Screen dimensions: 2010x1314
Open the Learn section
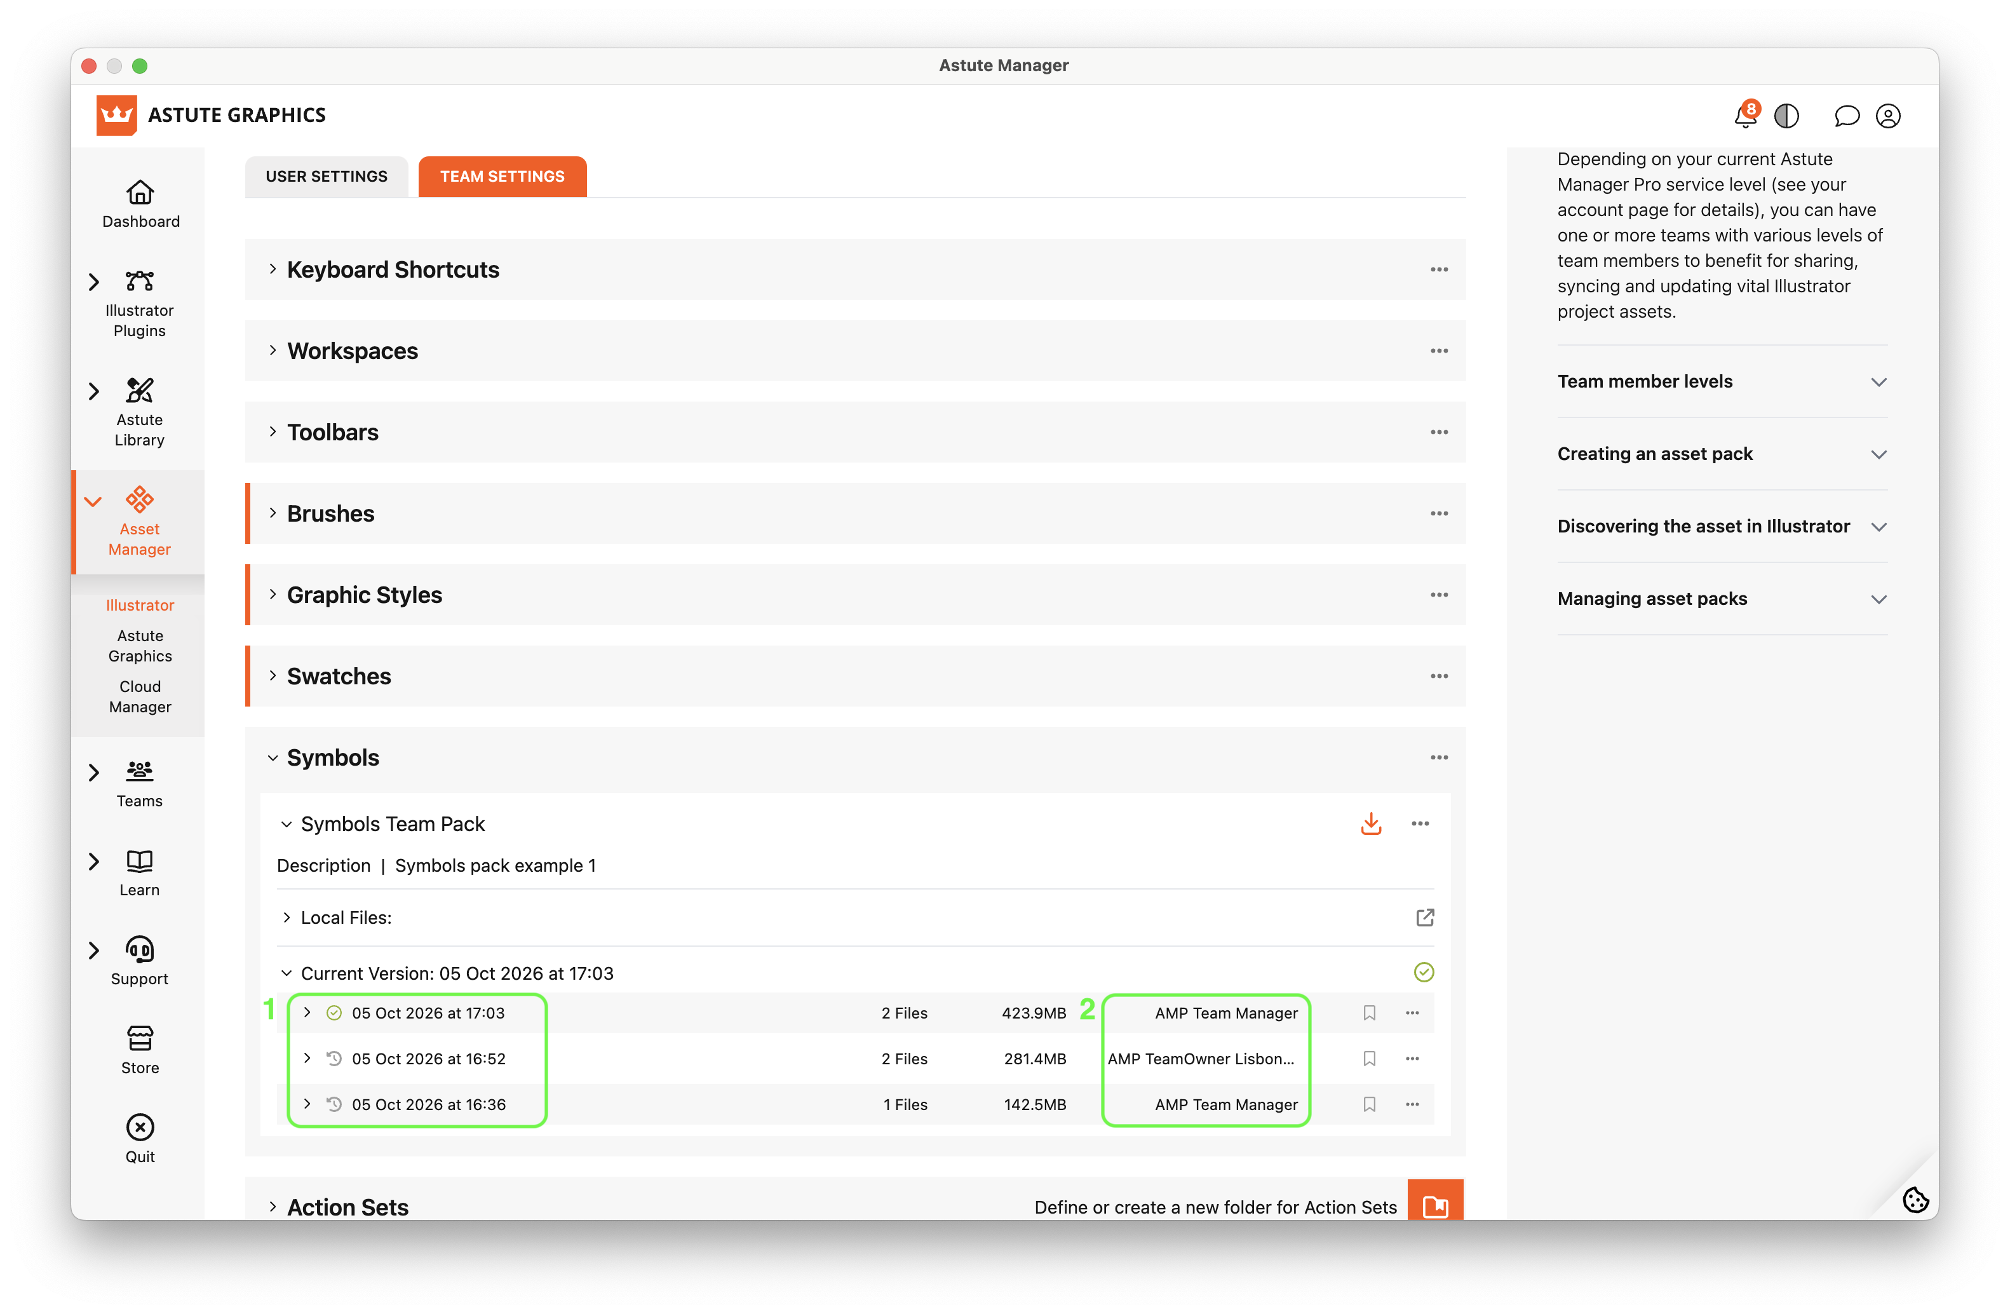point(139,873)
